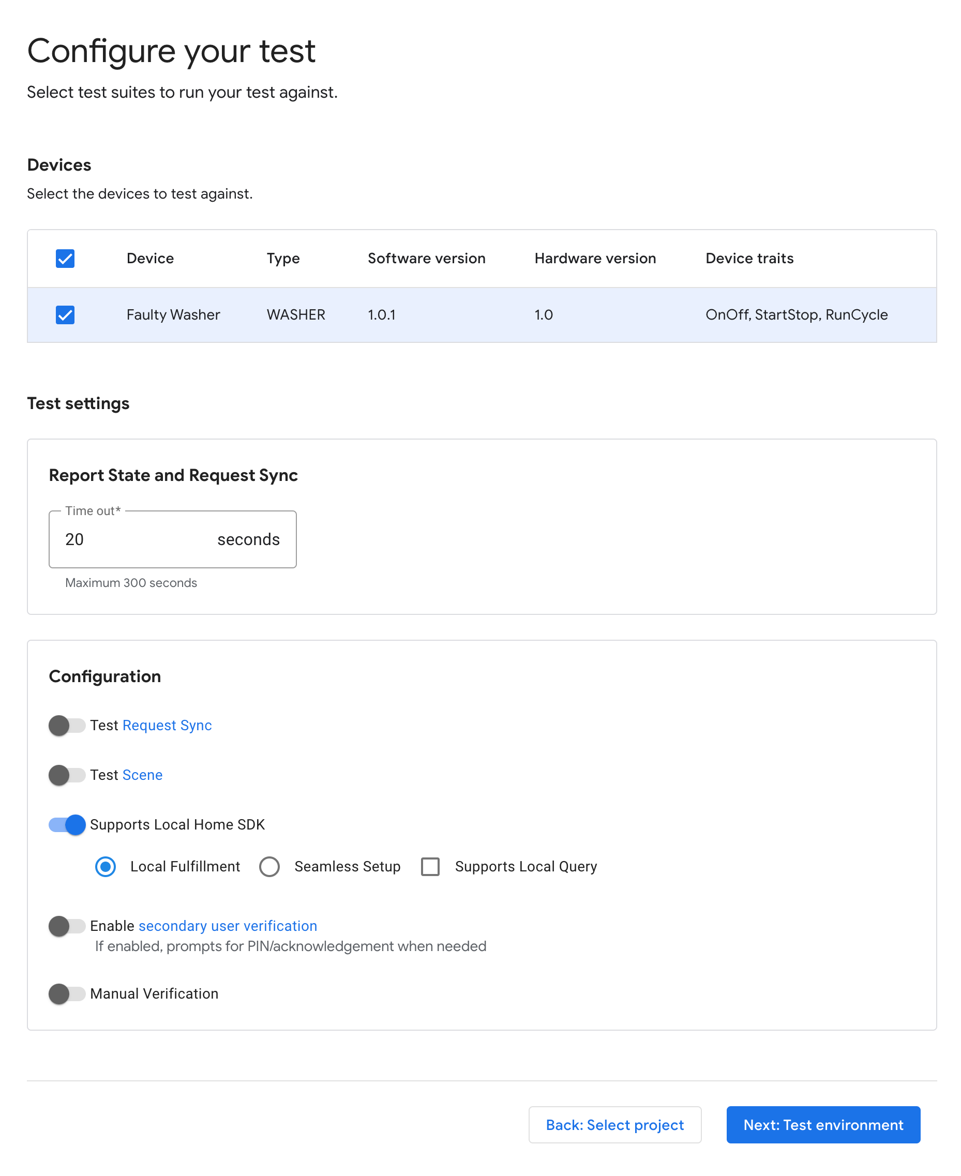Enable secondary user verification toggle
This screenshot has width=961, height=1176.
click(66, 926)
